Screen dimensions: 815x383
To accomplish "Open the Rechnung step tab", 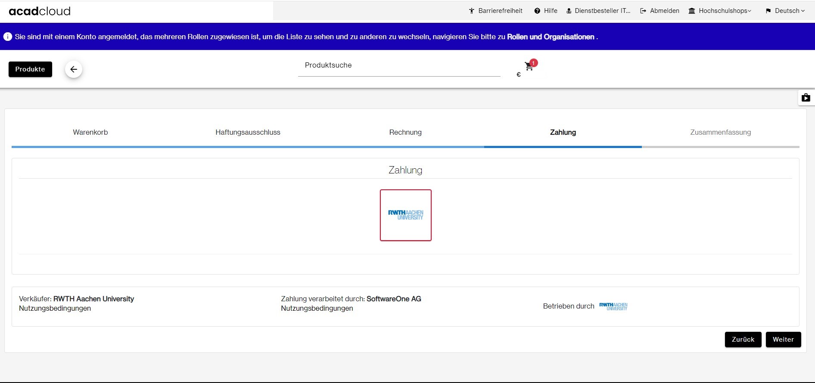I will coord(405,133).
